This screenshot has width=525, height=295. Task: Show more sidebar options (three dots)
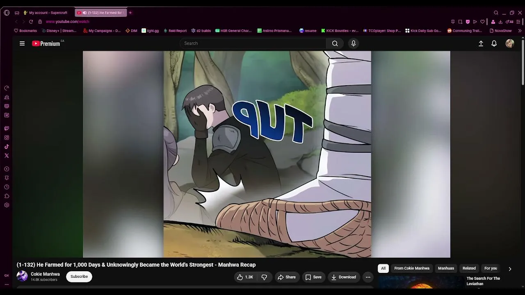coord(7,284)
